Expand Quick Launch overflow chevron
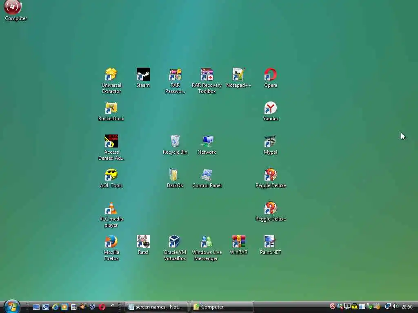Image resolution: width=418 pixels, height=313 pixels. coord(113,305)
